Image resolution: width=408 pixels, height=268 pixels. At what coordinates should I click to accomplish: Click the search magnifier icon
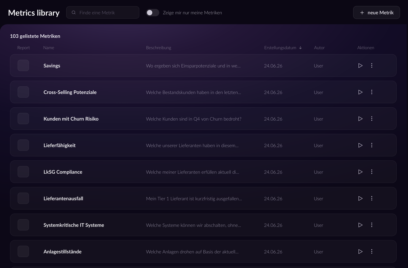tap(74, 13)
